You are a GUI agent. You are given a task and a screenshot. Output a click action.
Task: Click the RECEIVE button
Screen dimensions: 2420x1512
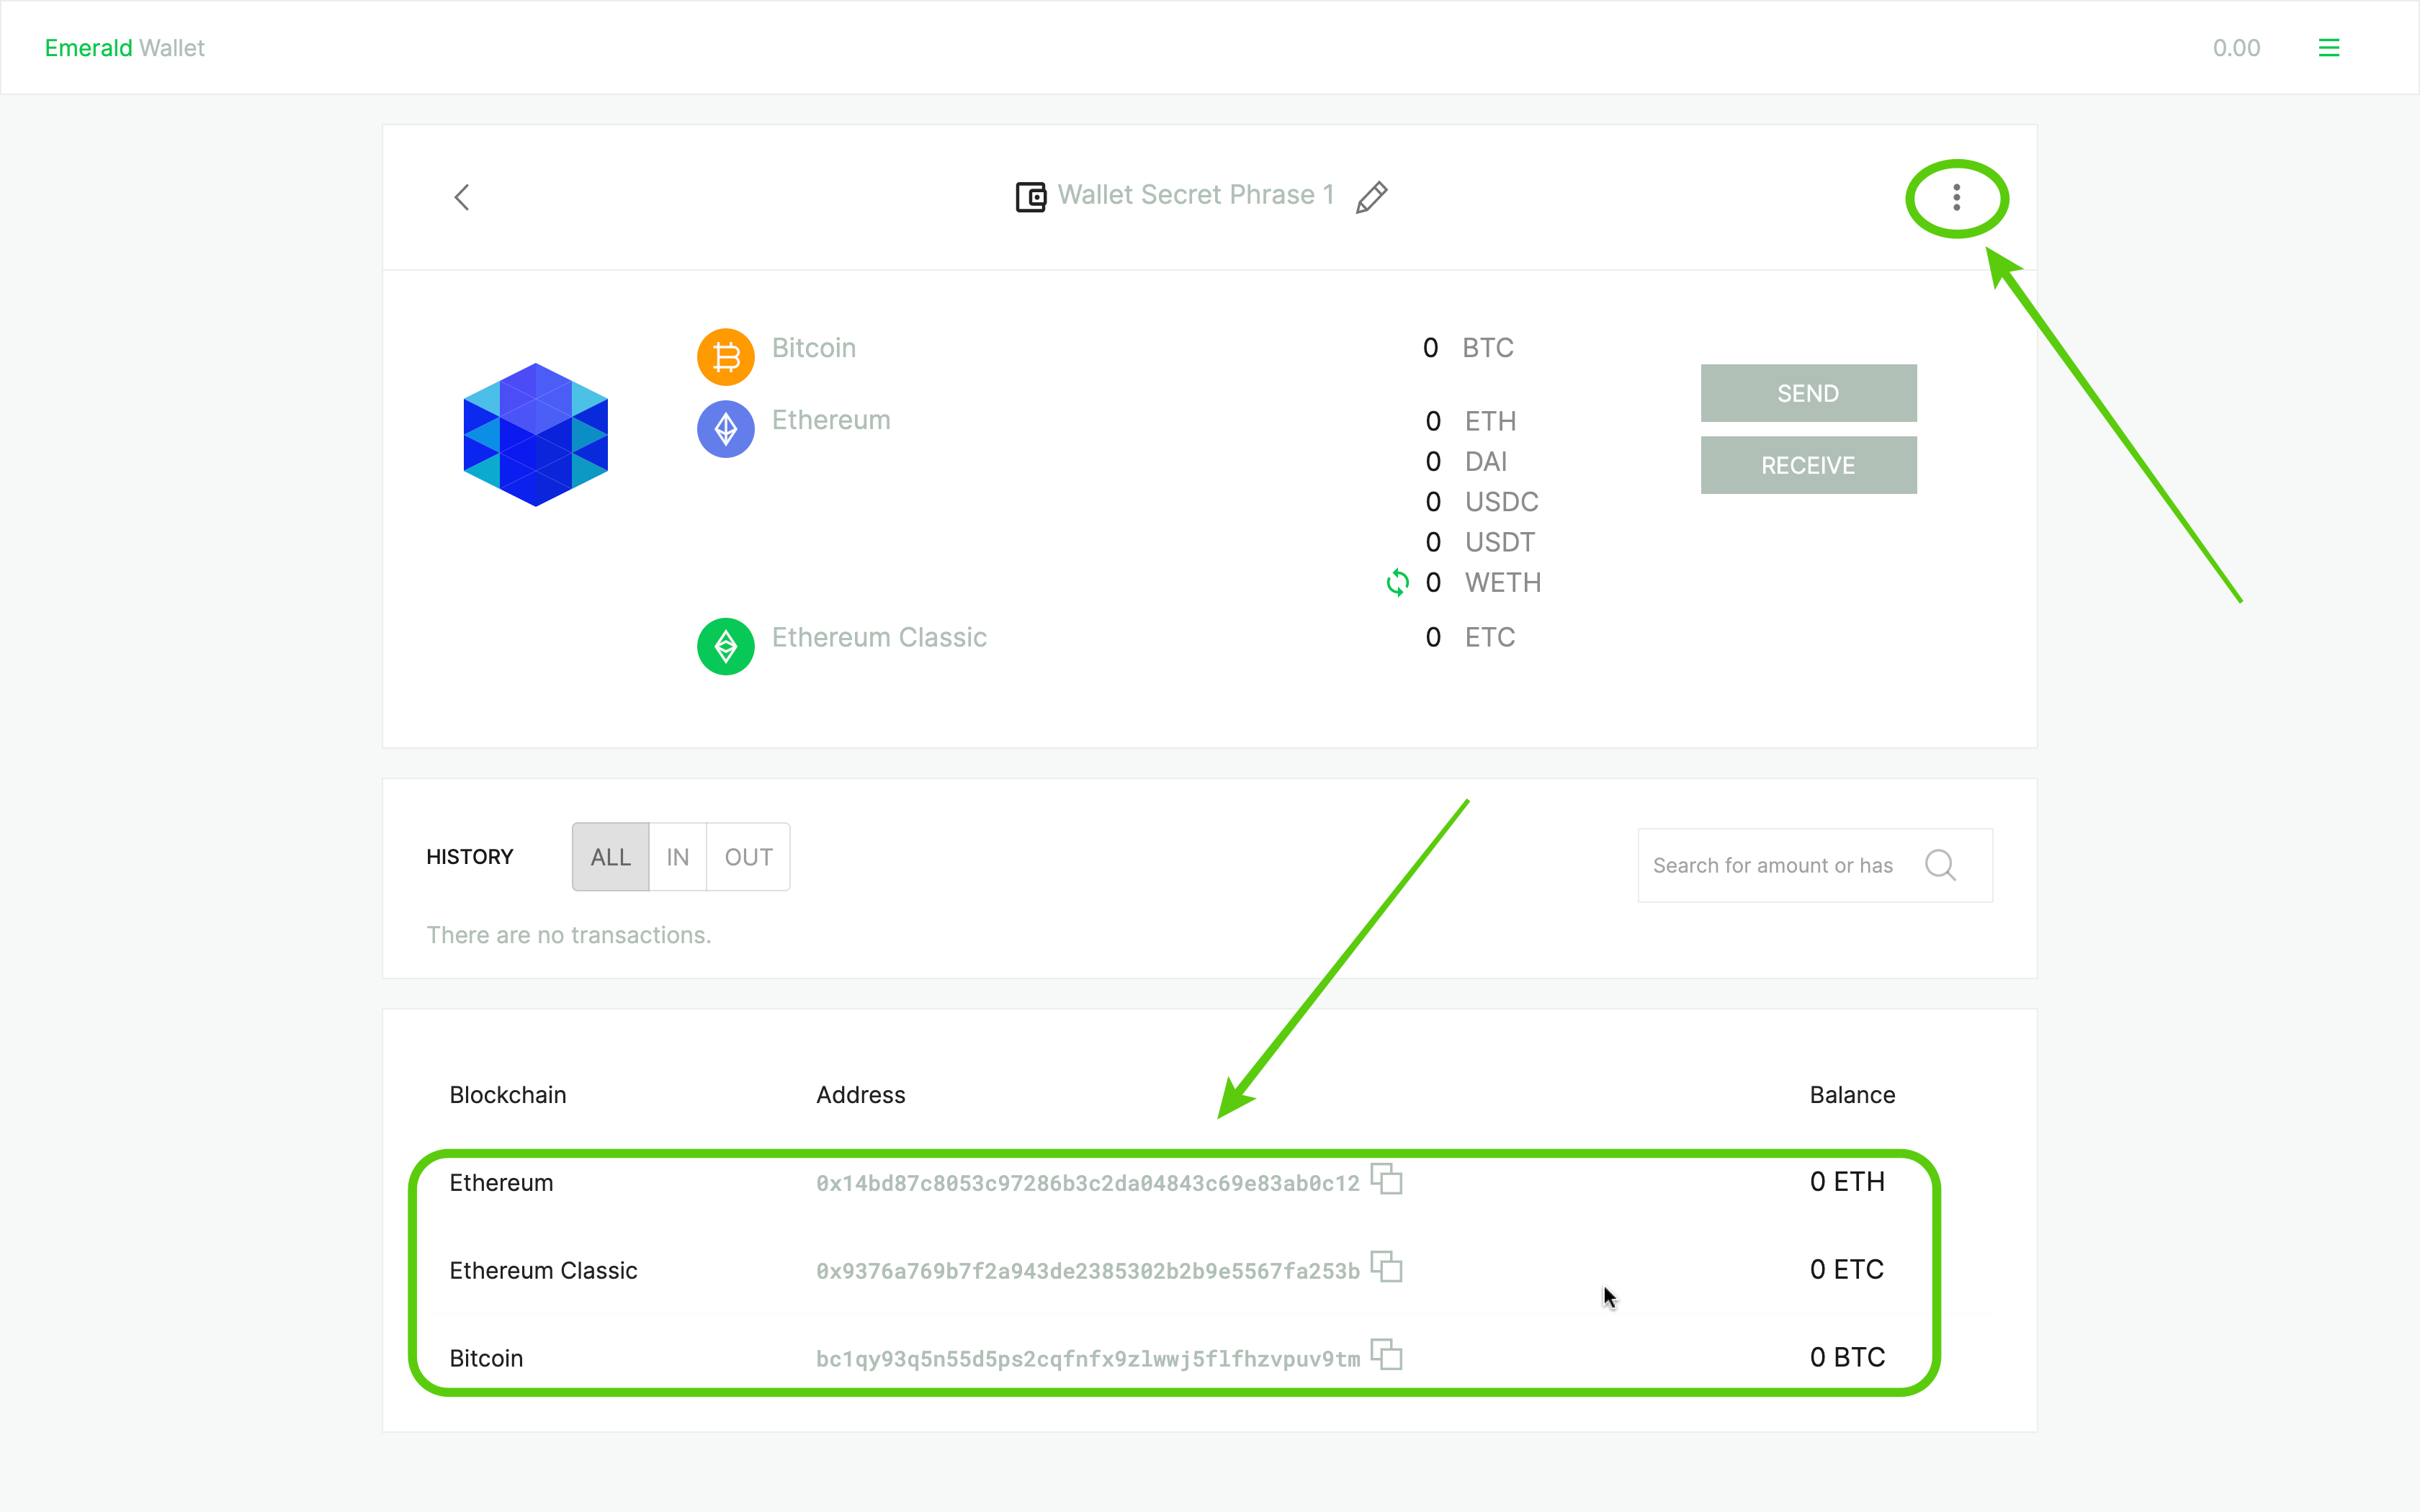(x=1809, y=465)
